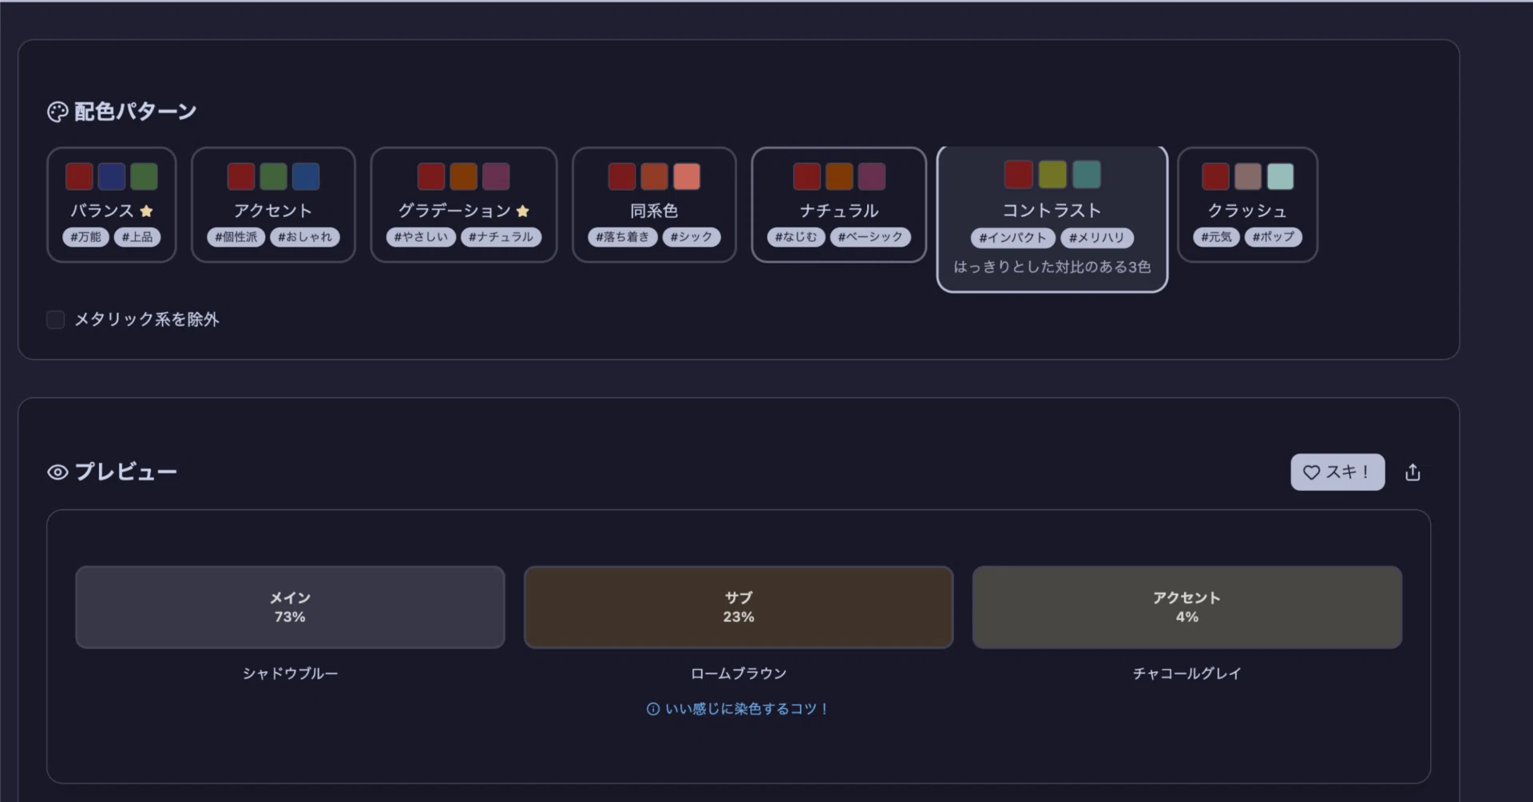Select the サブ 23% color block
Viewport: 1533px width, 802px height.
click(x=739, y=607)
